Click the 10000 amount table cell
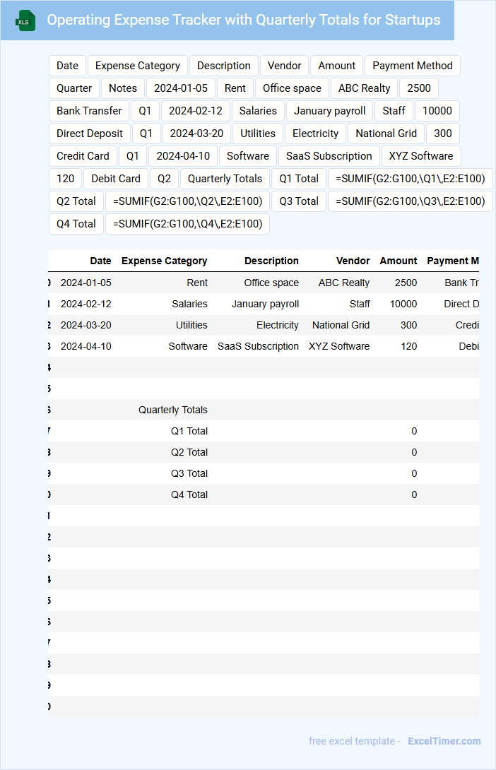The image size is (496, 770). [403, 304]
